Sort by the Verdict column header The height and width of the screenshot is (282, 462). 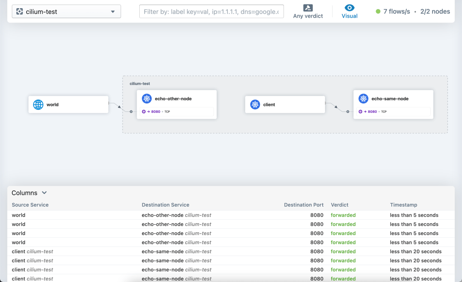click(x=339, y=205)
